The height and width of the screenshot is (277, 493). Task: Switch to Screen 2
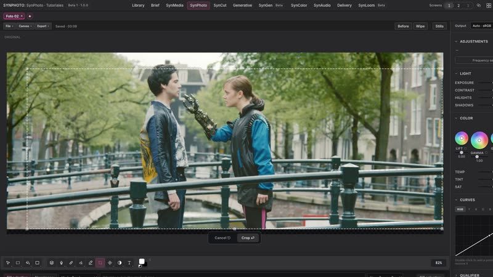pyautogui.click(x=458, y=6)
